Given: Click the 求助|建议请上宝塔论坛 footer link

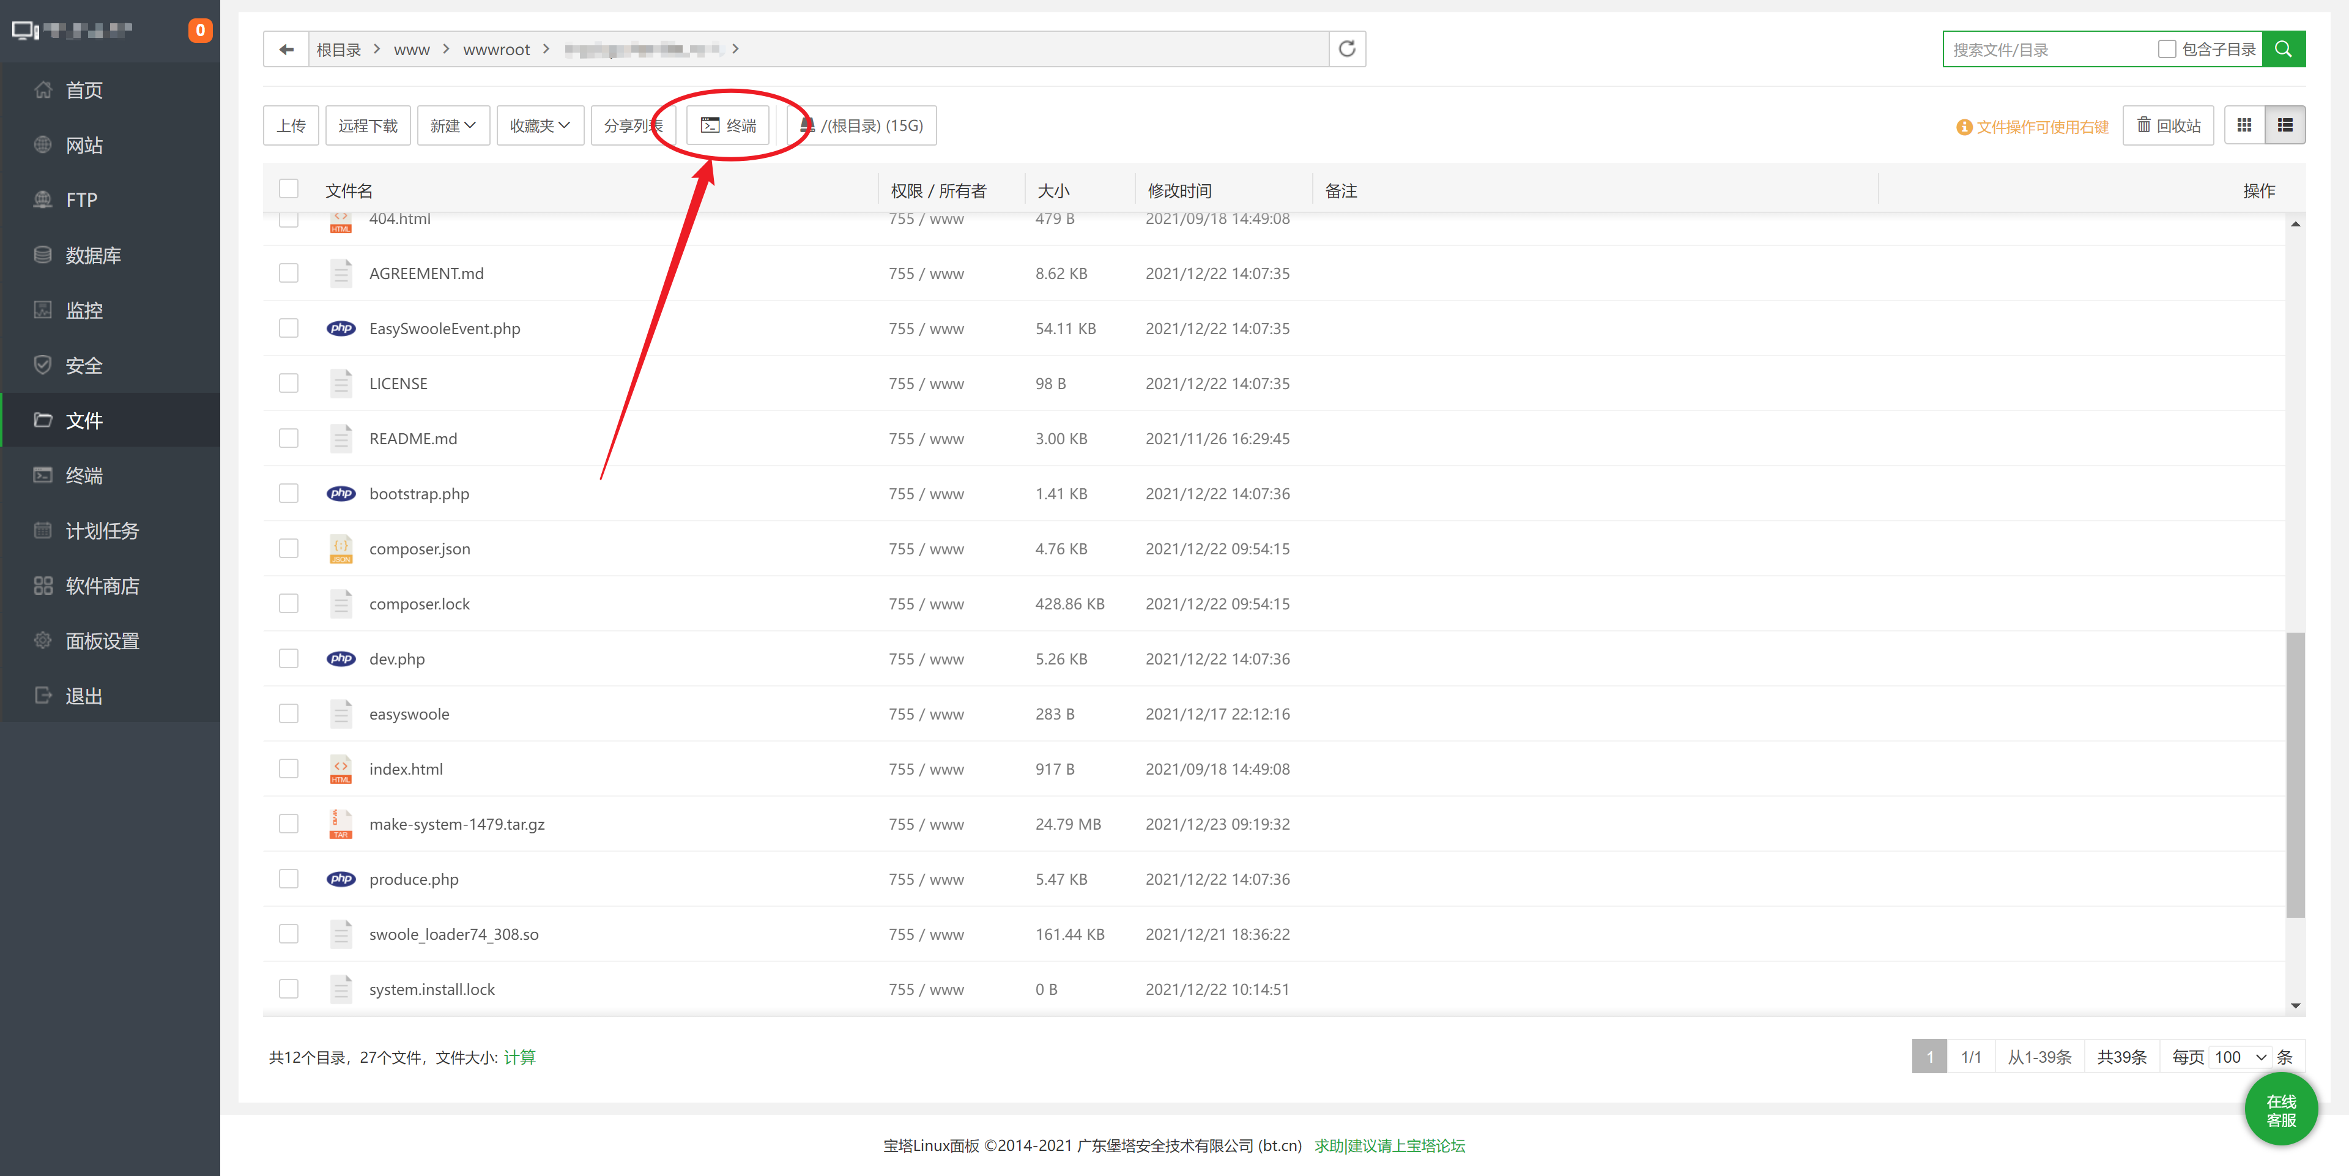Looking at the screenshot, I should pyautogui.click(x=1390, y=1146).
